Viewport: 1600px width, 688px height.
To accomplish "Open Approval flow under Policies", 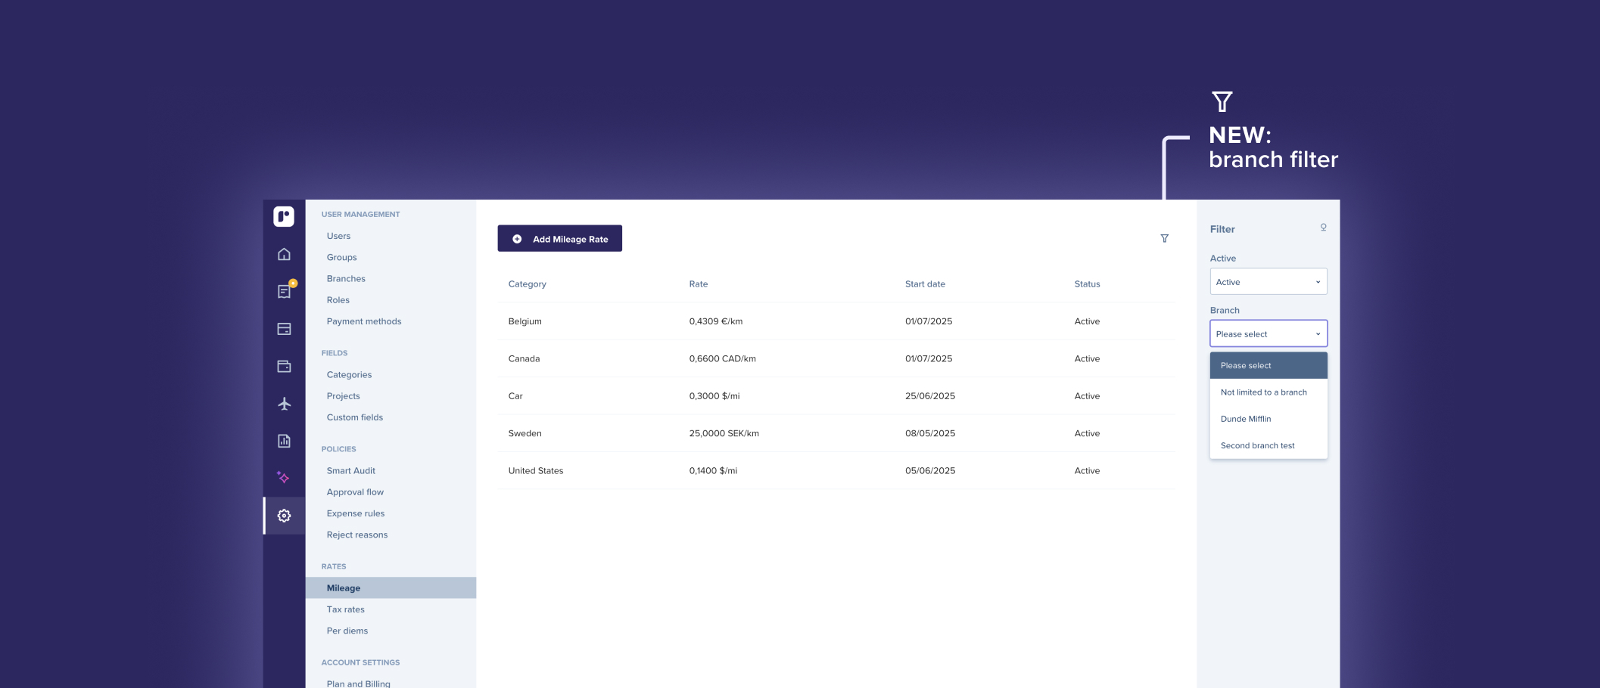I will (355, 492).
